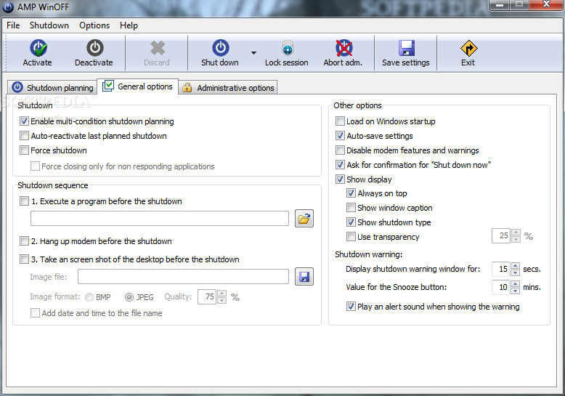This screenshot has width=565, height=396.
Task: Click the Snooze minutes value field
Action: pyautogui.click(x=501, y=287)
